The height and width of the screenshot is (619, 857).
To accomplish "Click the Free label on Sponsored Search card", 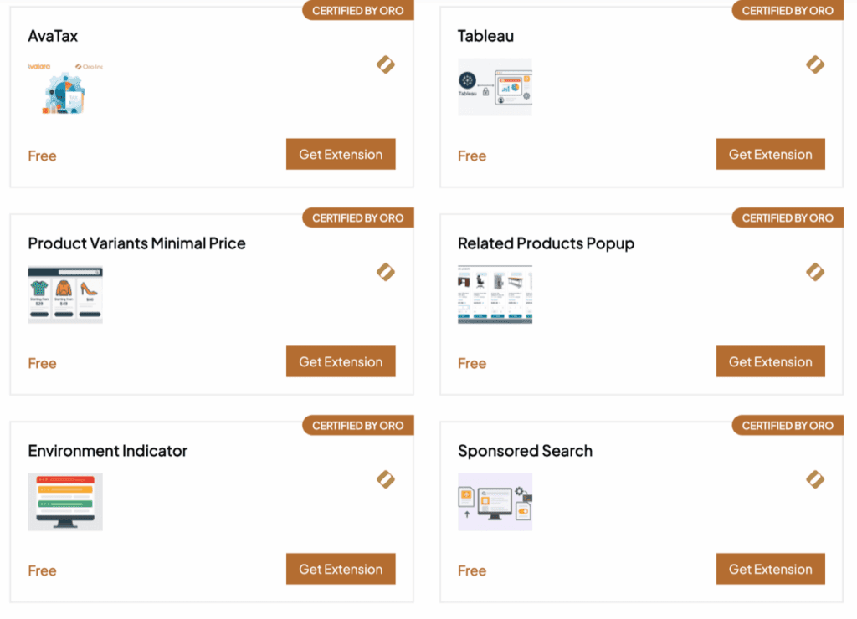I will coord(471,570).
